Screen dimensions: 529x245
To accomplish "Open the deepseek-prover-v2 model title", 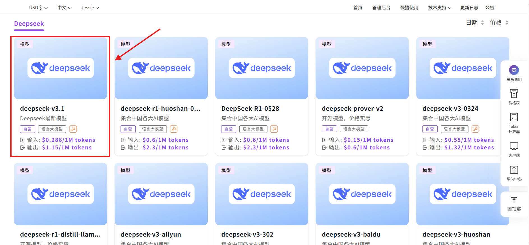I will tap(352, 108).
